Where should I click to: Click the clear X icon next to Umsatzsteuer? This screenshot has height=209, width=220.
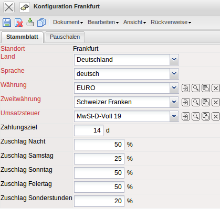point(216,116)
